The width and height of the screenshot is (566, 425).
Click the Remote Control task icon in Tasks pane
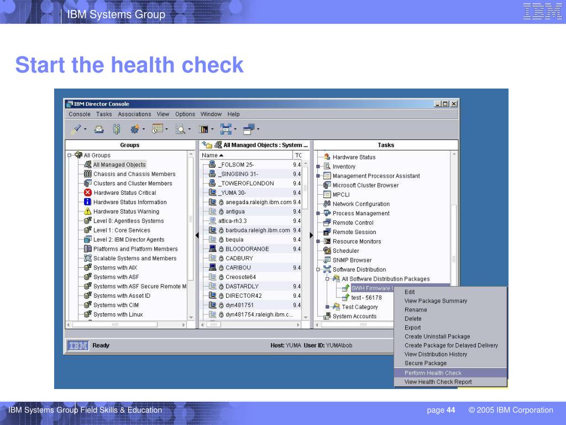click(x=327, y=222)
